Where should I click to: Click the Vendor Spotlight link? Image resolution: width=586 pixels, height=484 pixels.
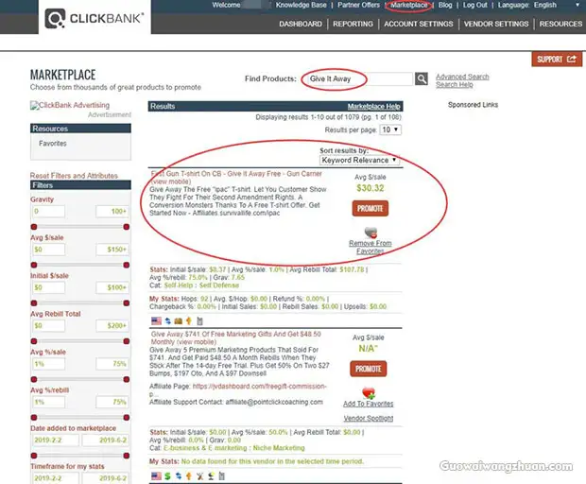(368, 418)
